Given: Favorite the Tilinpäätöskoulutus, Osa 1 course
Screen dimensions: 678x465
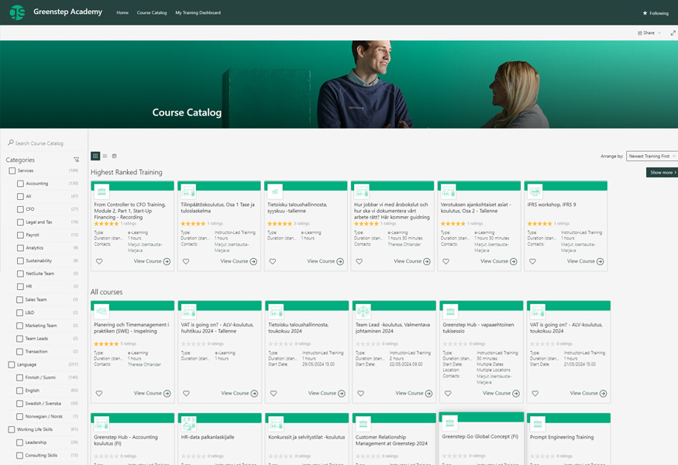Looking at the screenshot, I should 186,261.
